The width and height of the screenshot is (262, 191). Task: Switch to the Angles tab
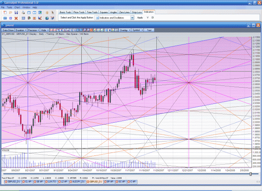click(x=114, y=12)
